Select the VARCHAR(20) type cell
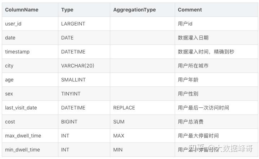 [78, 66]
